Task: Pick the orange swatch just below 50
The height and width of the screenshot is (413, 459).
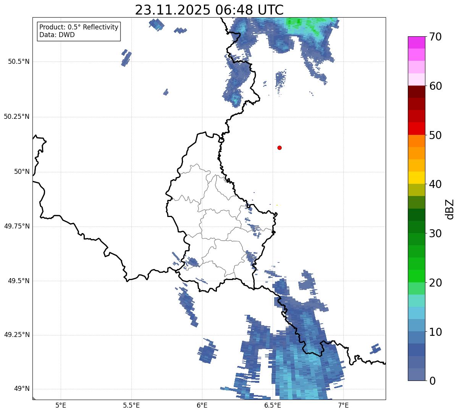Action: coord(416,141)
